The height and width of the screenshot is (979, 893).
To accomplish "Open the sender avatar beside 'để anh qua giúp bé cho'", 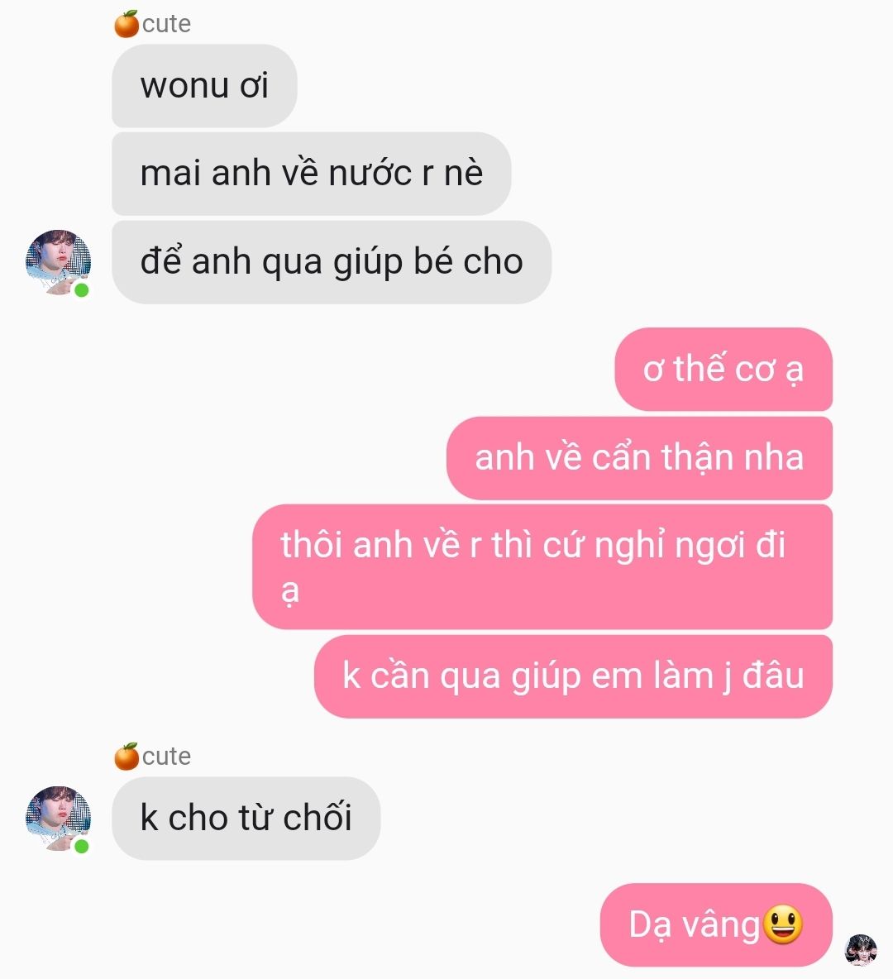I will pos(58,262).
